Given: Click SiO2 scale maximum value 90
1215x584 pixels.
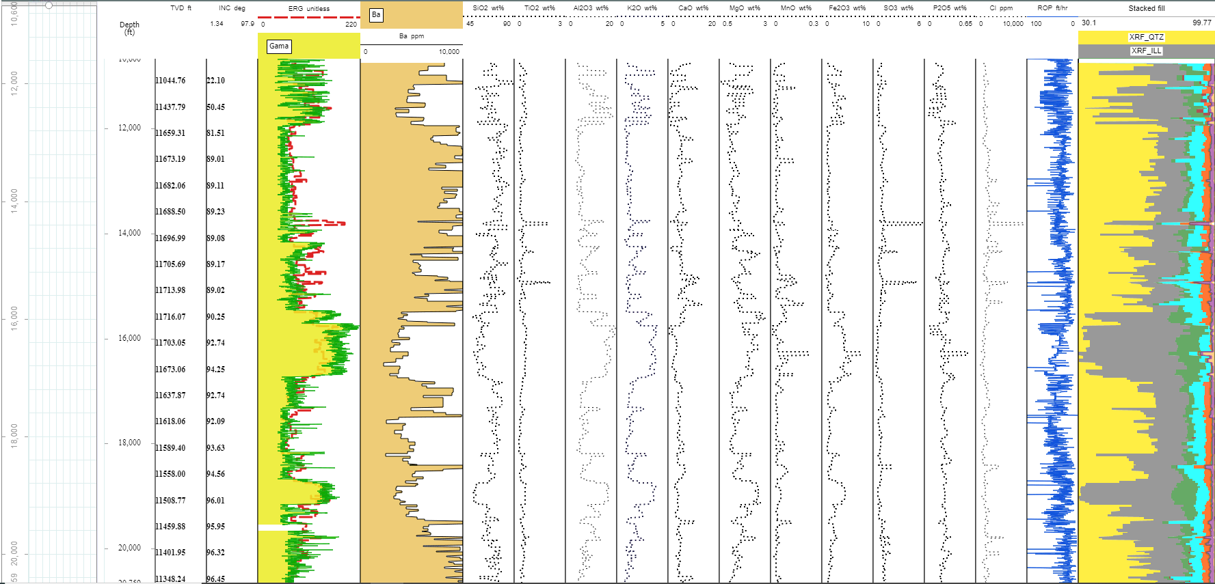Looking at the screenshot, I should 507,24.
